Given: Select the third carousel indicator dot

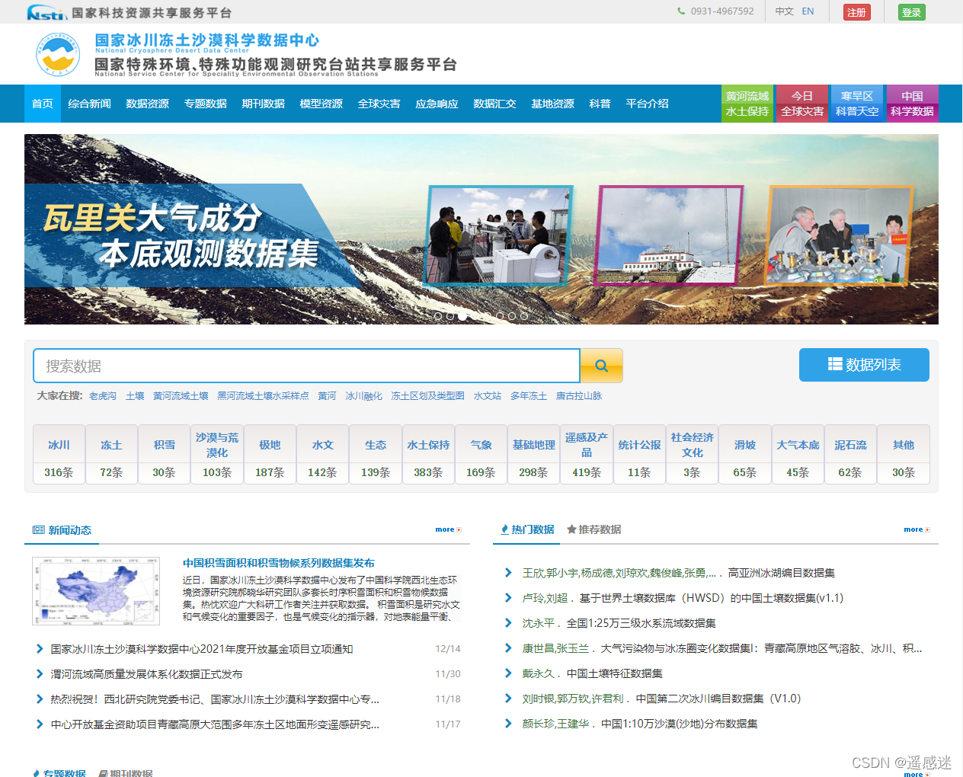Looking at the screenshot, I should [x=462, y=316].
